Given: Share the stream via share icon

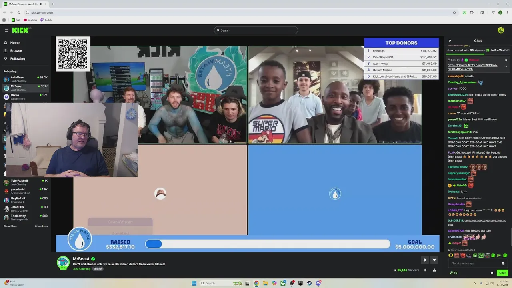Looking at the screenshot, I should click(425, 270).
